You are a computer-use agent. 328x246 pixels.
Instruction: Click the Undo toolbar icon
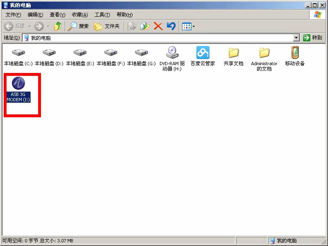(x=171, y=26)
